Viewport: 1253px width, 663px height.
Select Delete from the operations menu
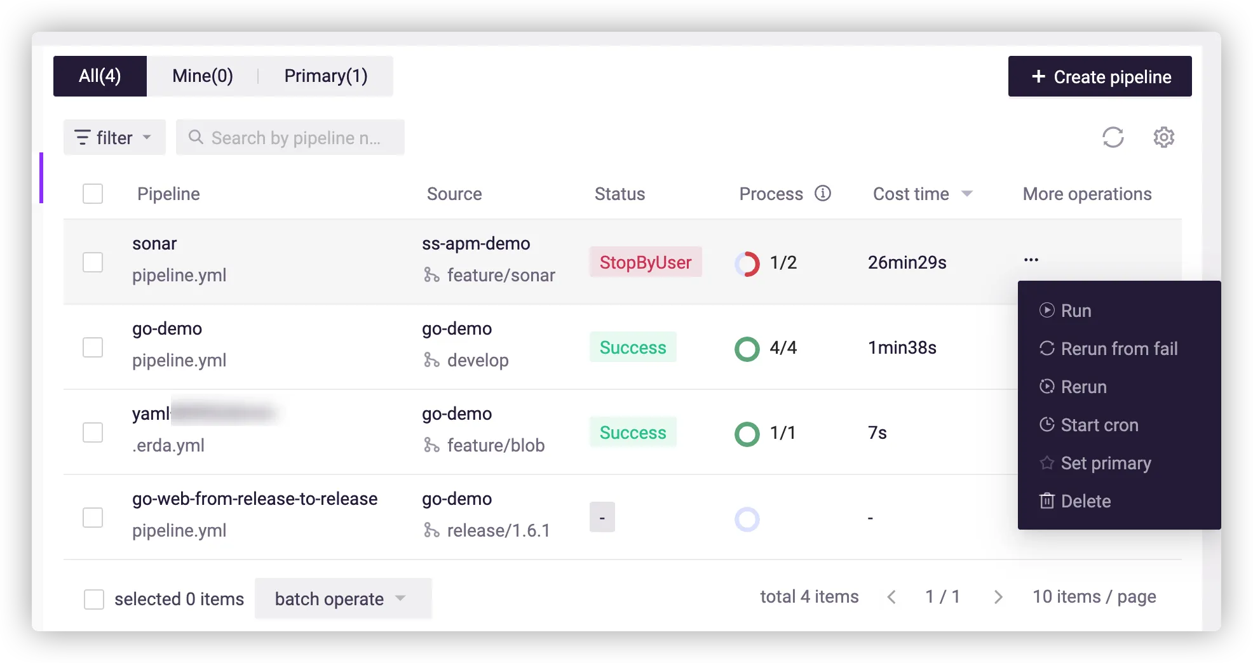1085,501
